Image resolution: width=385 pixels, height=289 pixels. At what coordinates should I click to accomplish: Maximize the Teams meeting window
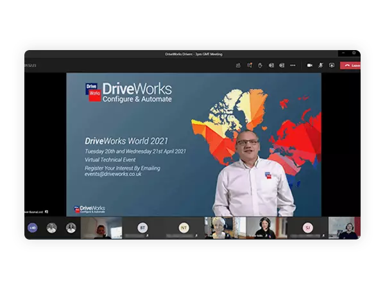[354, 53]
